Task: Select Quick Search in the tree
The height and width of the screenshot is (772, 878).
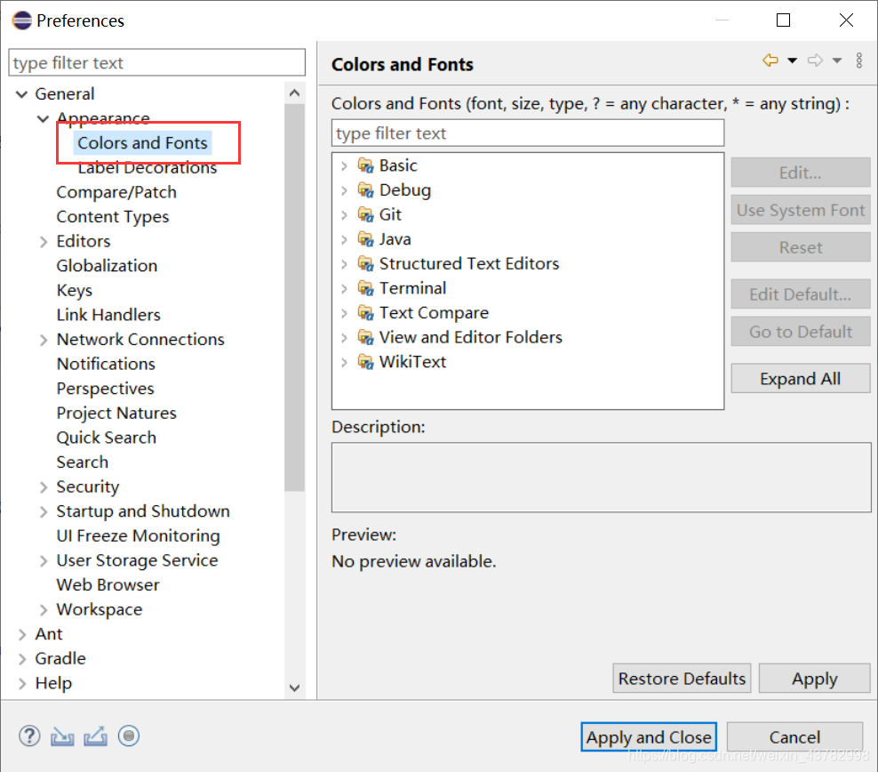Action: (x=107, y=438)
